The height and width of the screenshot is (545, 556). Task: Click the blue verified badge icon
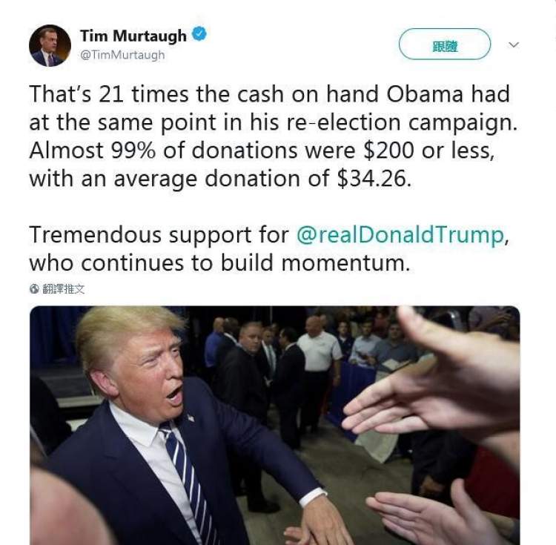pos(199,34)
